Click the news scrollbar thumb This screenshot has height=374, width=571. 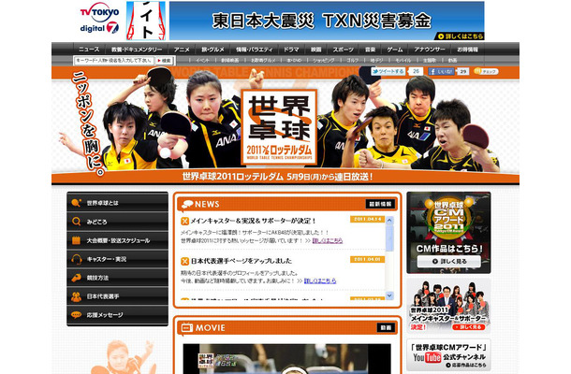pos(389,238)
